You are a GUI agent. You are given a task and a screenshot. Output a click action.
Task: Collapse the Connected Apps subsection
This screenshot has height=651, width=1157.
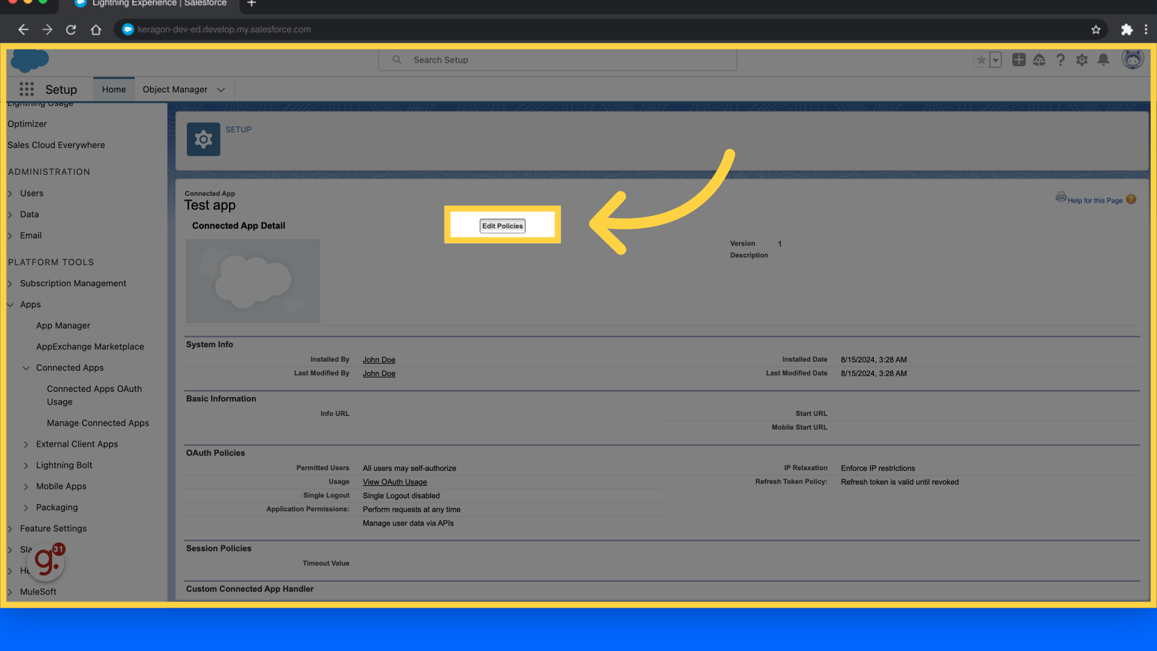click(x=26, y=368)
